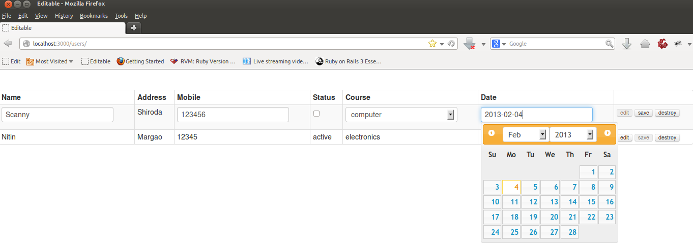
Task: Click edit button in Nitin row
Action: [624, 137]
